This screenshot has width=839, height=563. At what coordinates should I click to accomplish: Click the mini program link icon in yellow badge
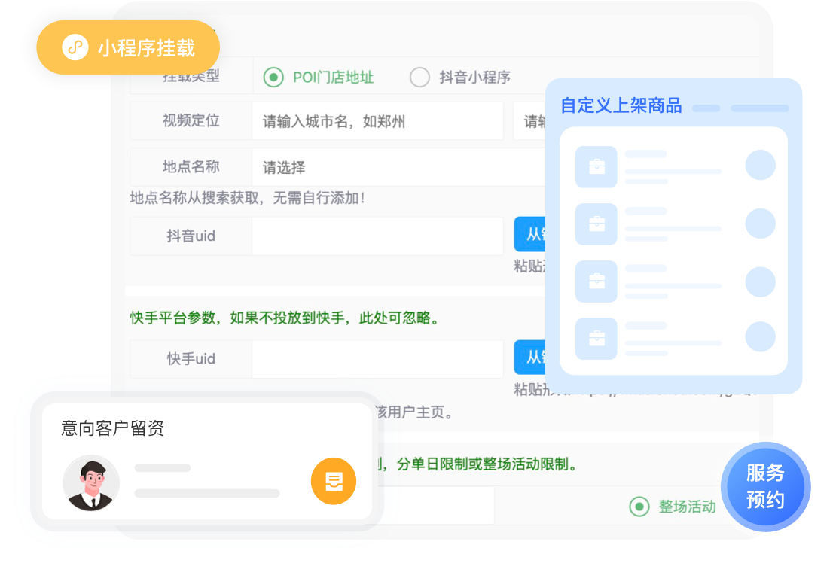coord(74,48)
